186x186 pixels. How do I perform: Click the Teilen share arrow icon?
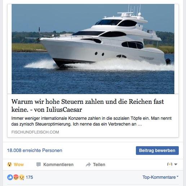coord(88,165)
